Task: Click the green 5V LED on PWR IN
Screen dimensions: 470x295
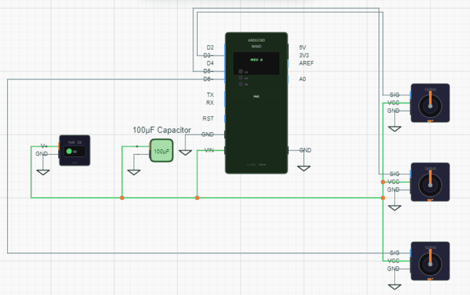Action: (x=69, y=152)
